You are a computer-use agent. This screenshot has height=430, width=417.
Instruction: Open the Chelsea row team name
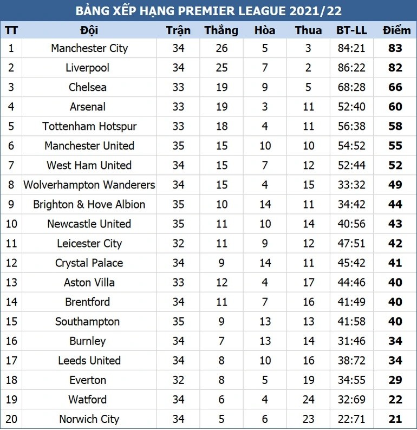pyautogui.click(x=88, y=87)
